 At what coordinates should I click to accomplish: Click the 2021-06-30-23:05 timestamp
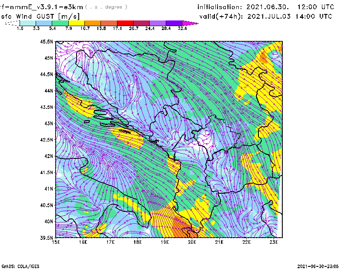tap(318, 266)
